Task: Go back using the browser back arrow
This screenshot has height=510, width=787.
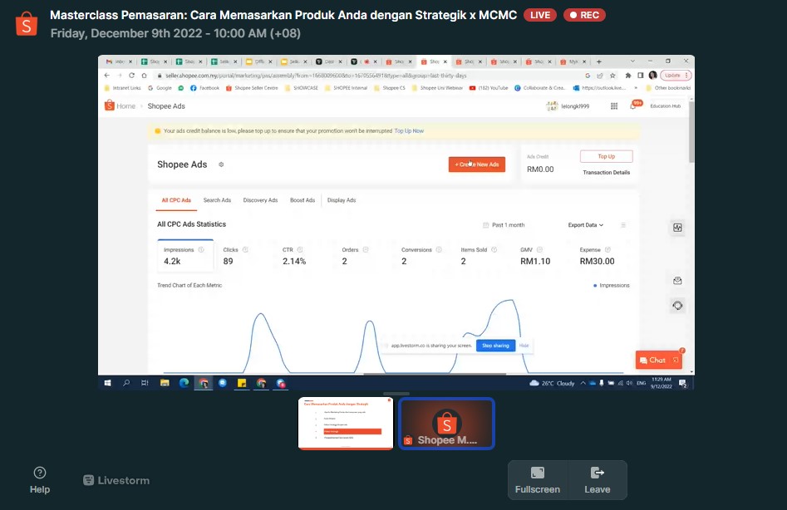Action: click(x=107, y=76)
